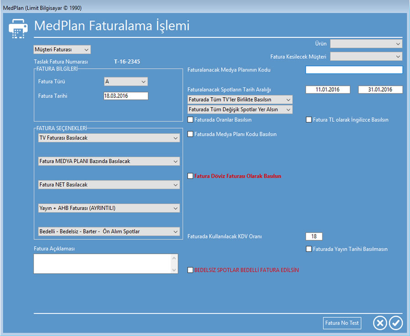This screenshot has width=410, height=336.
Task: Open the Müşteri Faturası dropdown
Action: [62, 49]
